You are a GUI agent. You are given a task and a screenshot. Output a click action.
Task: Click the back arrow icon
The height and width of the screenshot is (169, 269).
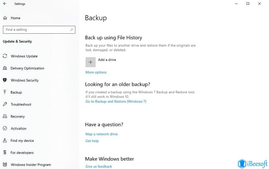coord(5,4)
